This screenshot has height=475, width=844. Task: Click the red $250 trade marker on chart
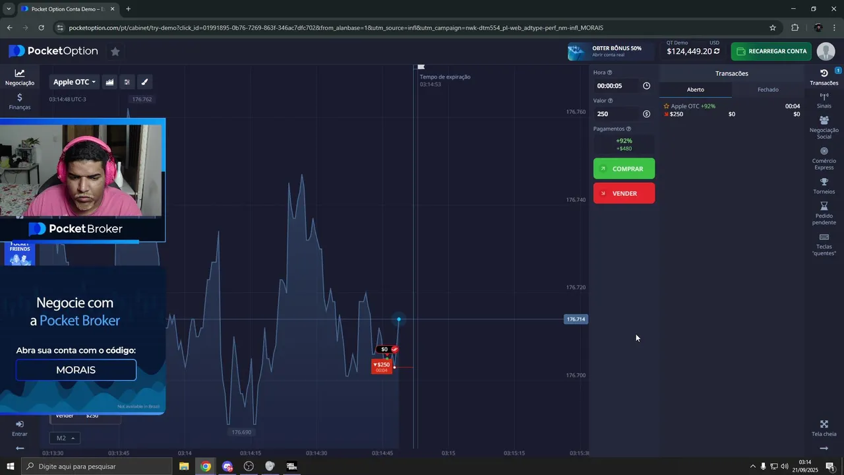coord(382,367)
